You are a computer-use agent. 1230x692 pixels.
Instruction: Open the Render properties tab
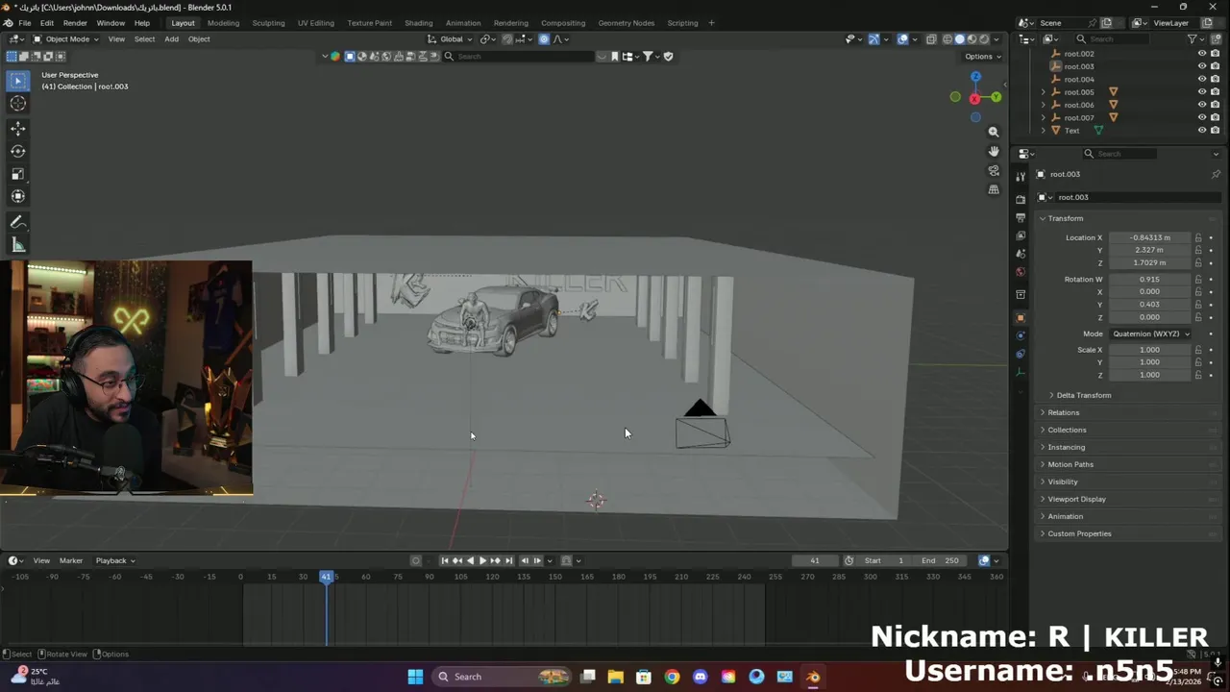(1021, 199)
